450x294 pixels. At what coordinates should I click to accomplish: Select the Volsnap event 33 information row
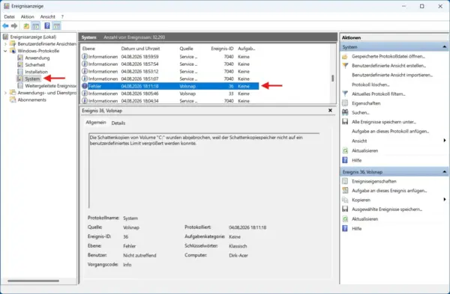(x=170, y=94)
